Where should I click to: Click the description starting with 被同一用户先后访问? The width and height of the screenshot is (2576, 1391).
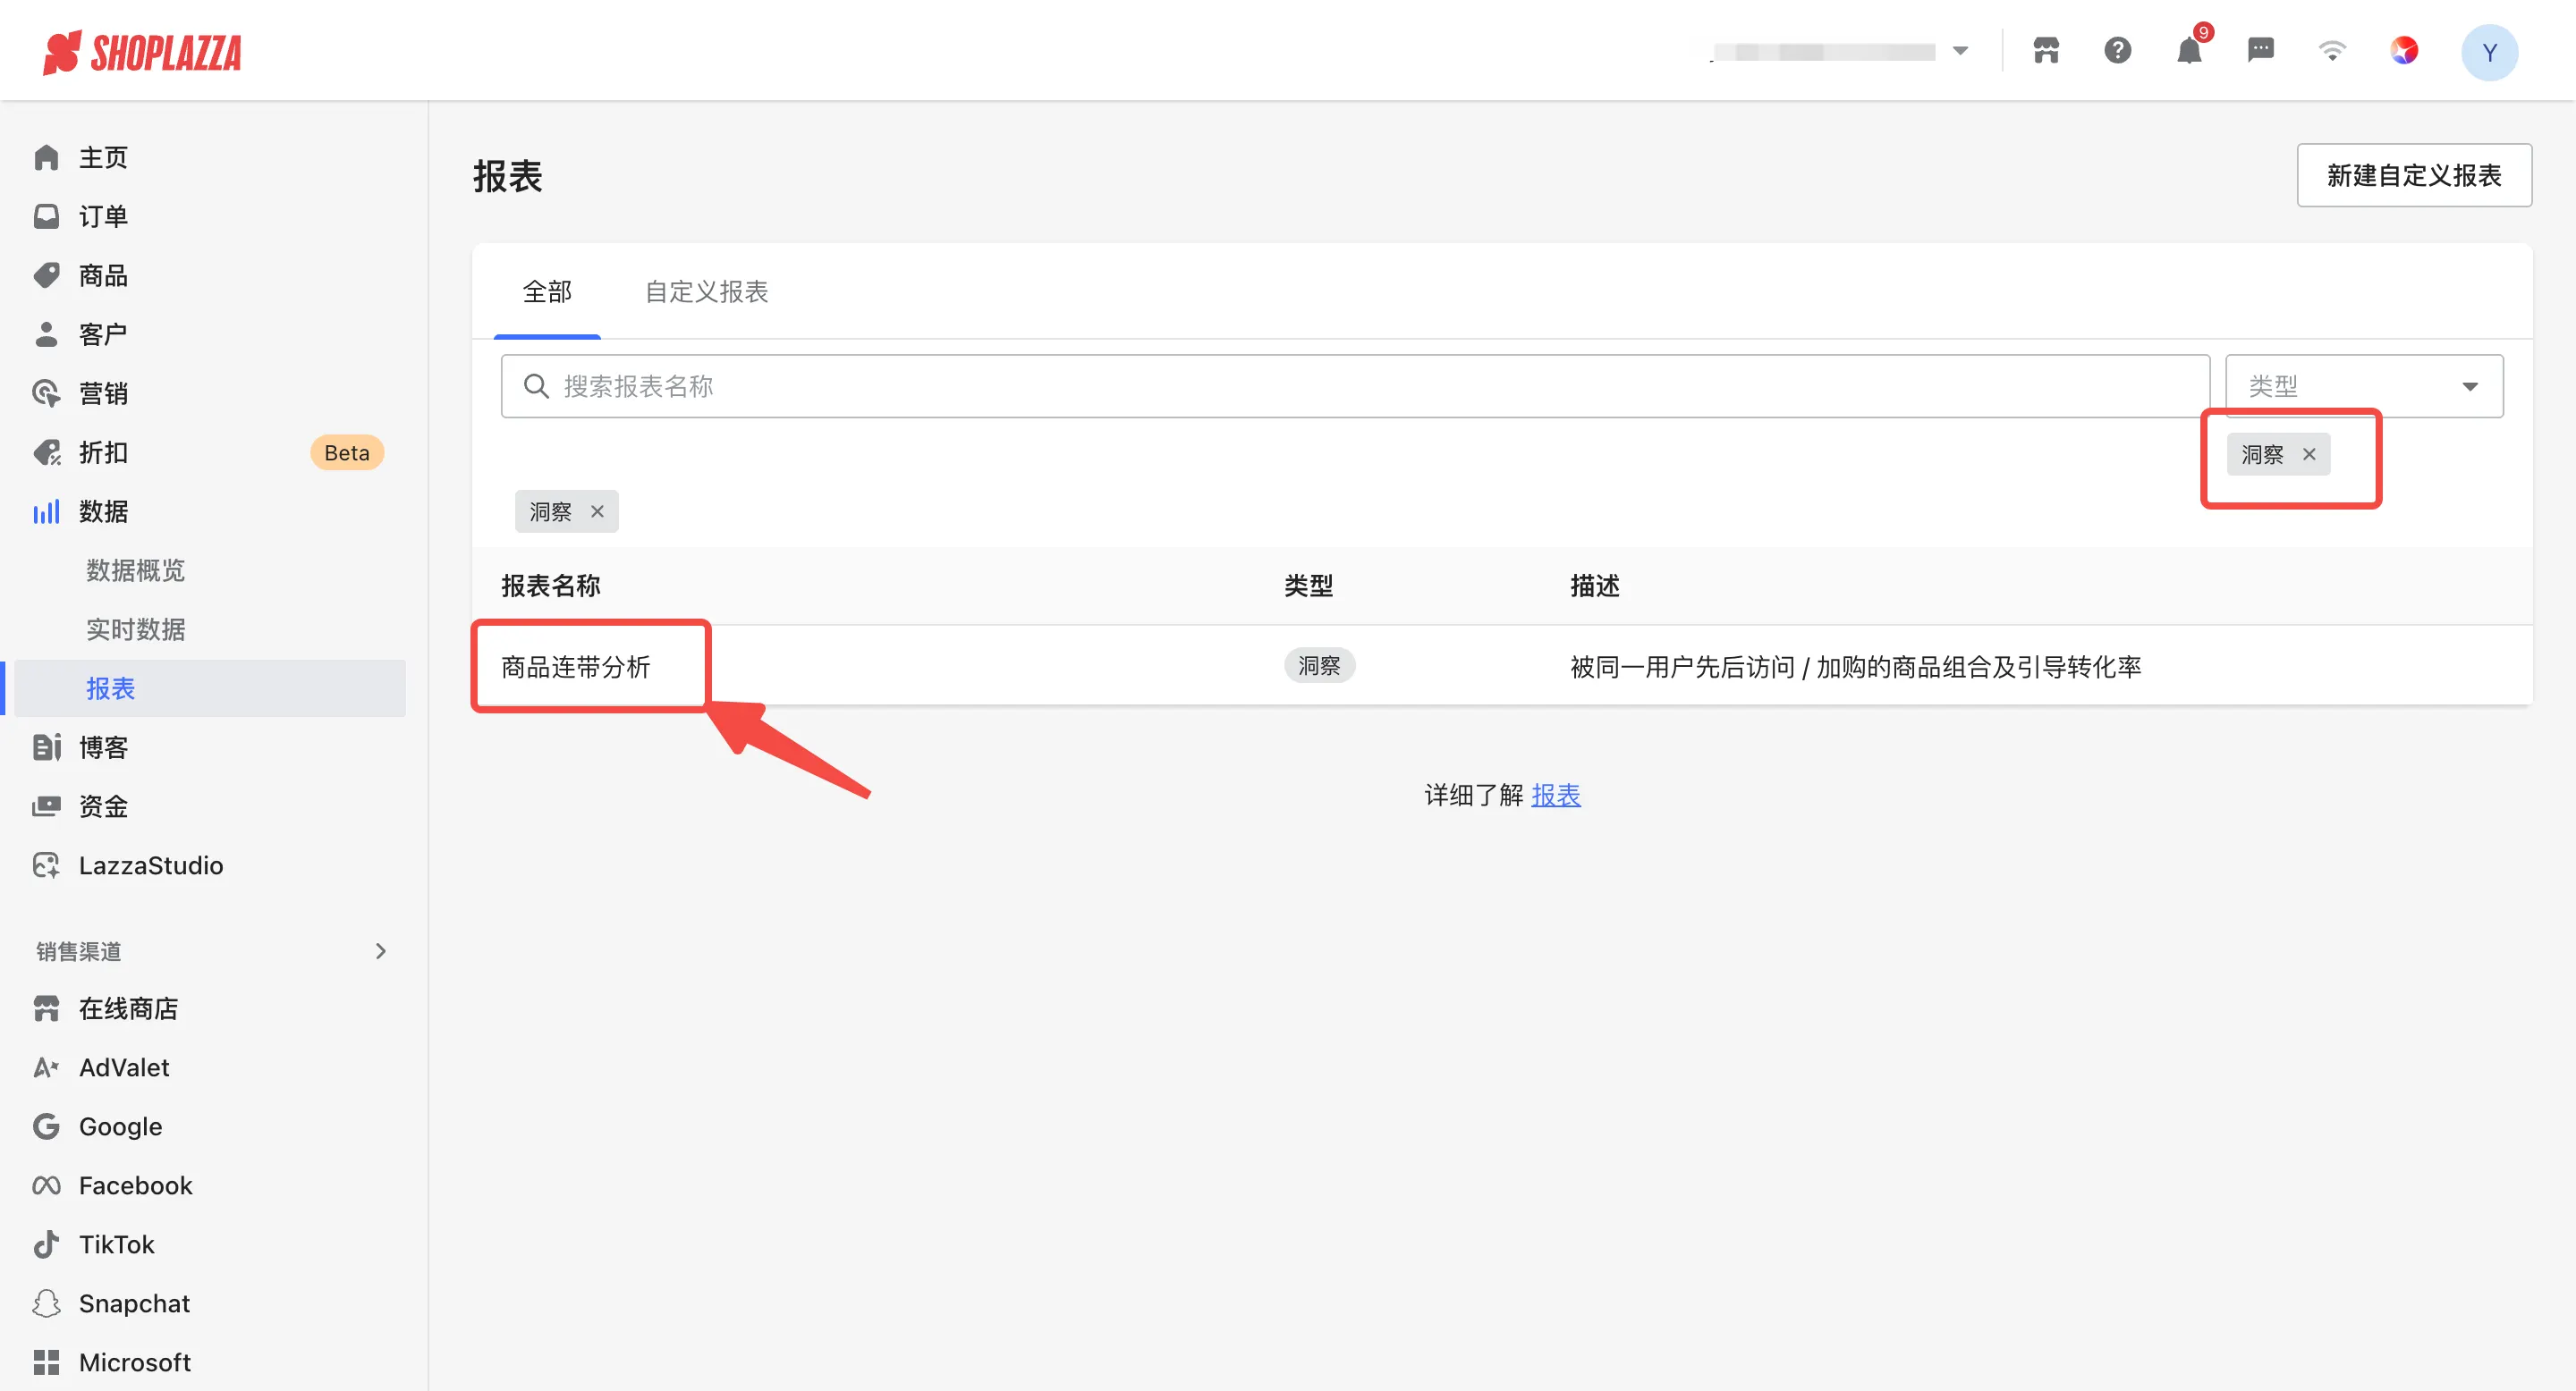1856,667
